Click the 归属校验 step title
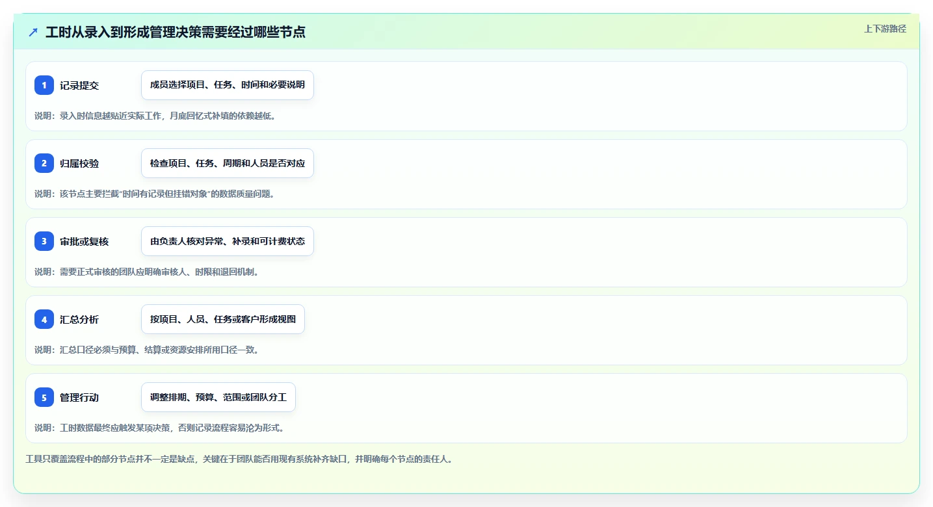The width and height of the screenshot is (933, 507). [x=79, y=163]
